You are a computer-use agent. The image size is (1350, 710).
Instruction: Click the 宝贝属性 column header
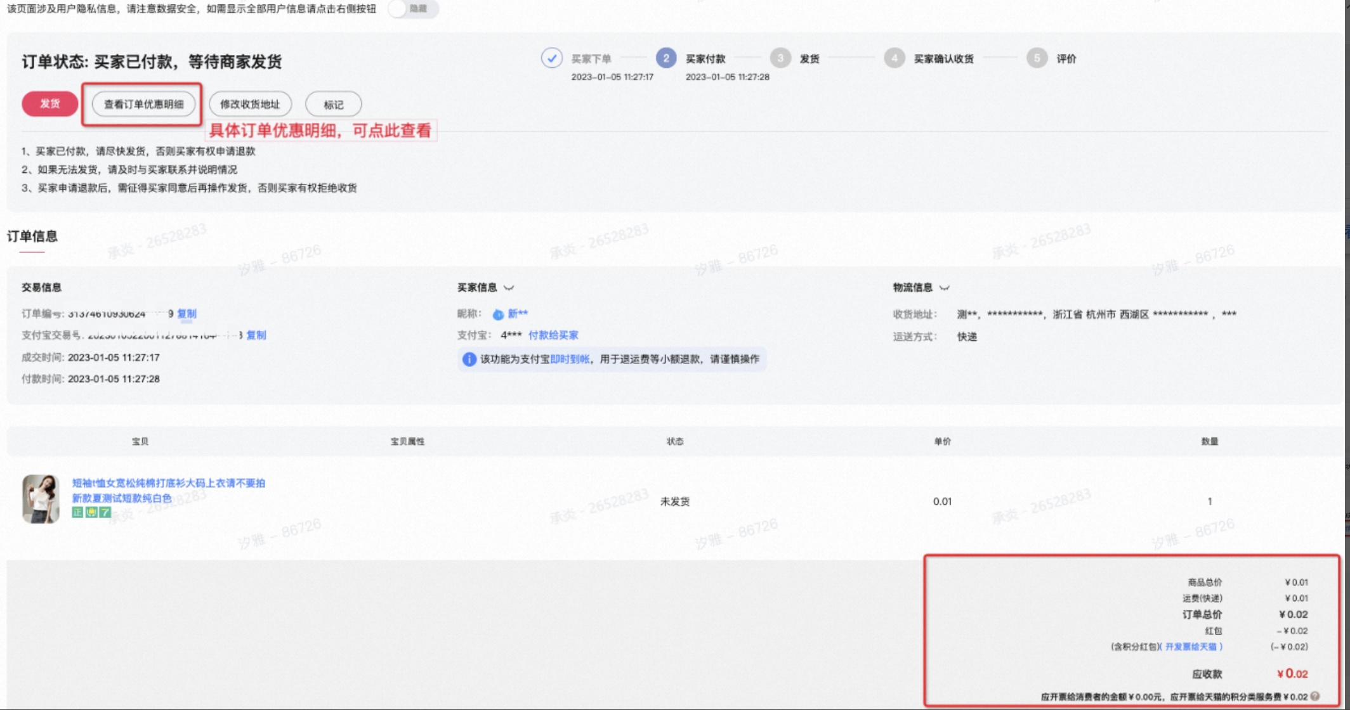407,441
